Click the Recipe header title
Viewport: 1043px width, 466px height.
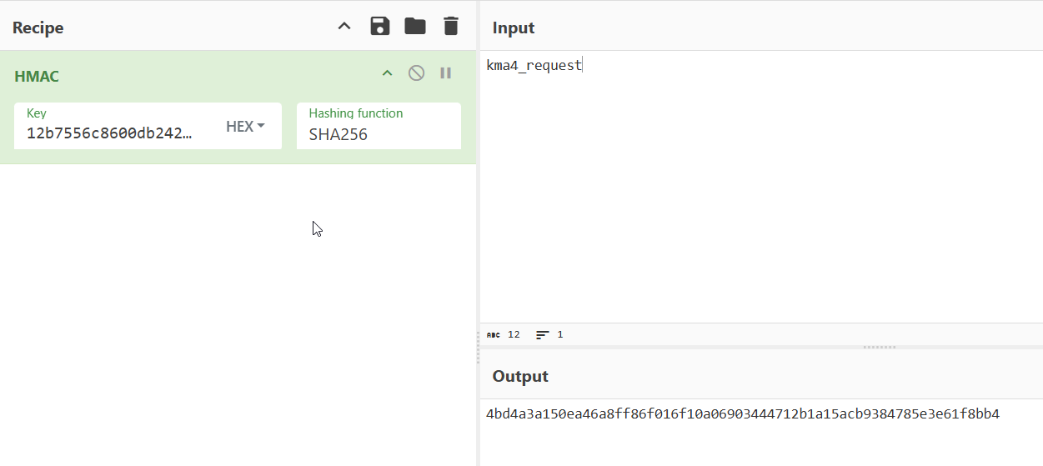pos(38,28)
